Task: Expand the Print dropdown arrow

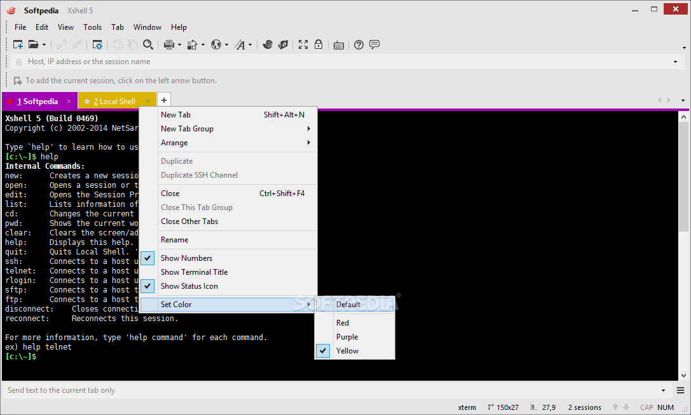Action: (179, 45)
